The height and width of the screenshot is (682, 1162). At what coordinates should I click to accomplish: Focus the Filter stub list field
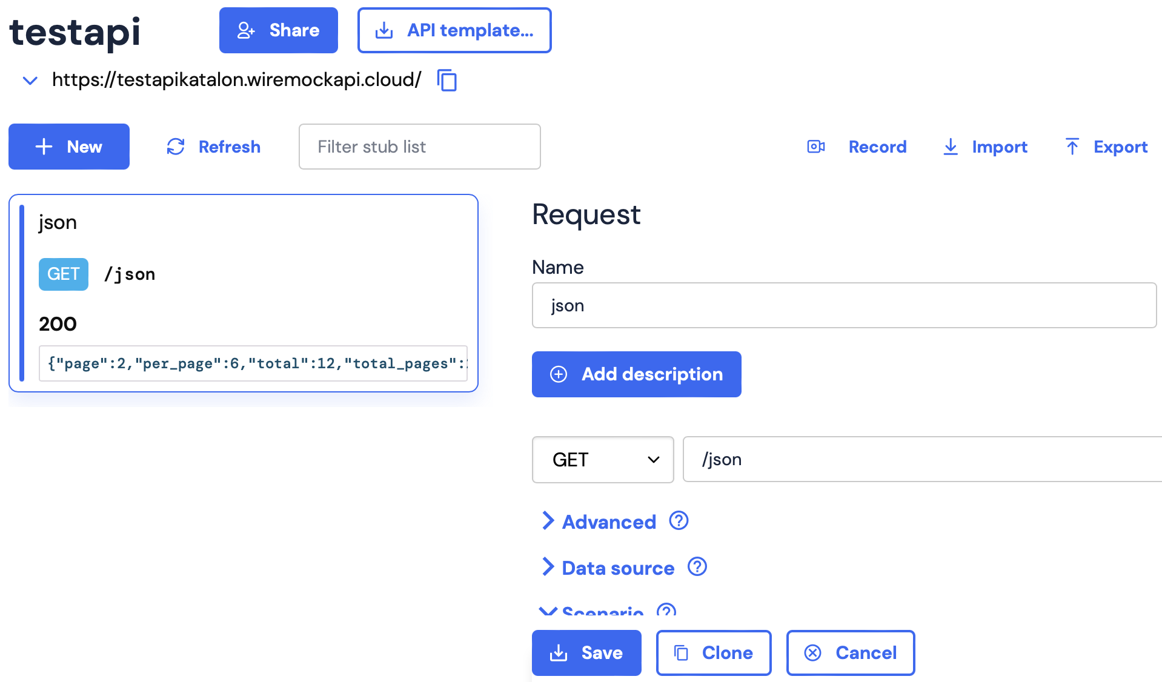[419, 147]
